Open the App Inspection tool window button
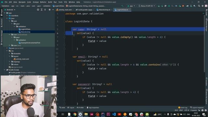Viewport: 208px width, 117px height. (93, 108)
